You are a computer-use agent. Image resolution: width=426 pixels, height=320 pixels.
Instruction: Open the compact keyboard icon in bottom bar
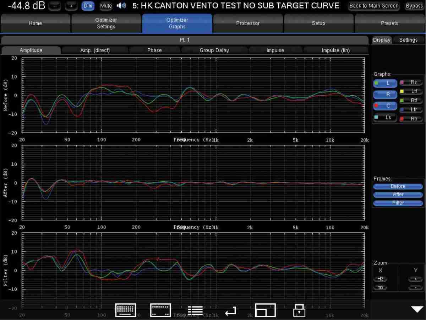[160, 310]
